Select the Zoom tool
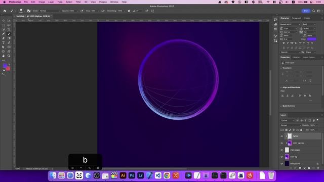The image size is (324, 182). coord(9,56)
